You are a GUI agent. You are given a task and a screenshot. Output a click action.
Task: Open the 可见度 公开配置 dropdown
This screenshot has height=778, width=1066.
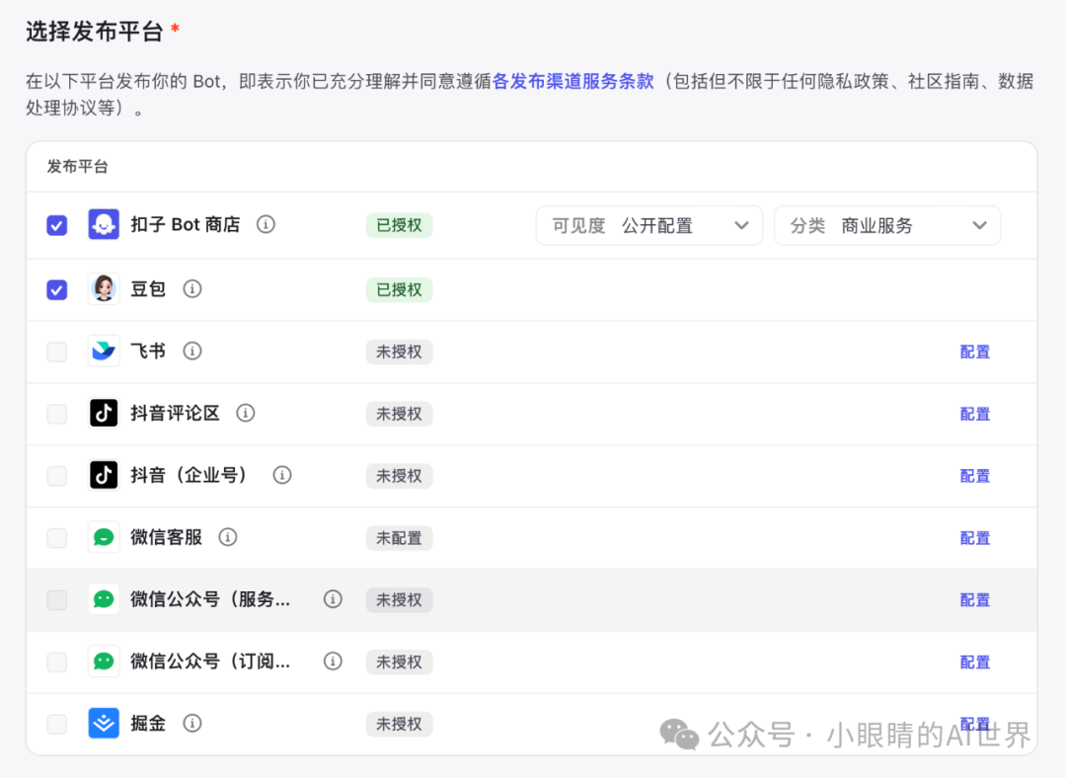[x=649, y=225]
